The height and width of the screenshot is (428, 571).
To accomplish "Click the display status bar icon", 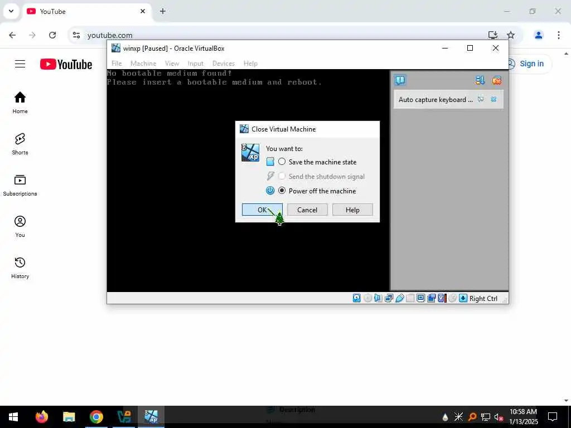I will click(x=420, y=298).
